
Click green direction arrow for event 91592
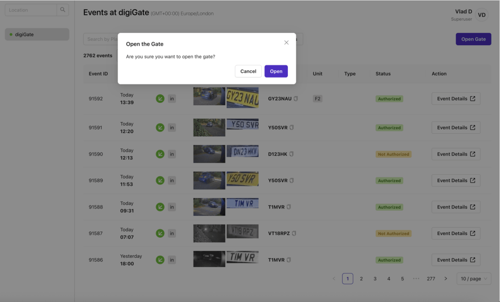click(160, 99)
